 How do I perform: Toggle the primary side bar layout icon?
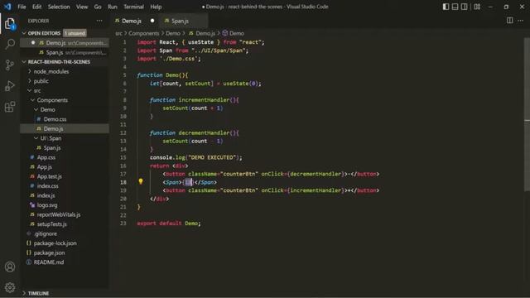click(446, 7)
